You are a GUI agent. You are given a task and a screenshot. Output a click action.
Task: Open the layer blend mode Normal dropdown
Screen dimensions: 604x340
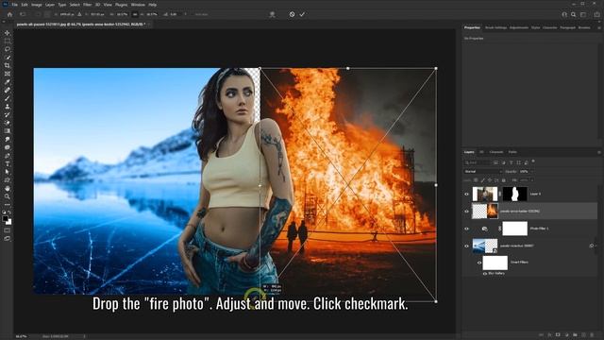[x=482, y=172]
